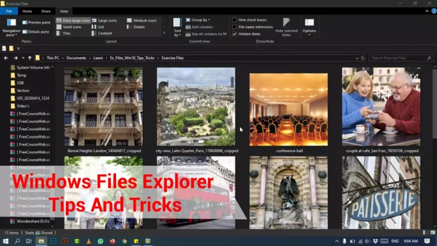Click Size all columns to fit
This screenshot has width=437, height=246.
206,34
